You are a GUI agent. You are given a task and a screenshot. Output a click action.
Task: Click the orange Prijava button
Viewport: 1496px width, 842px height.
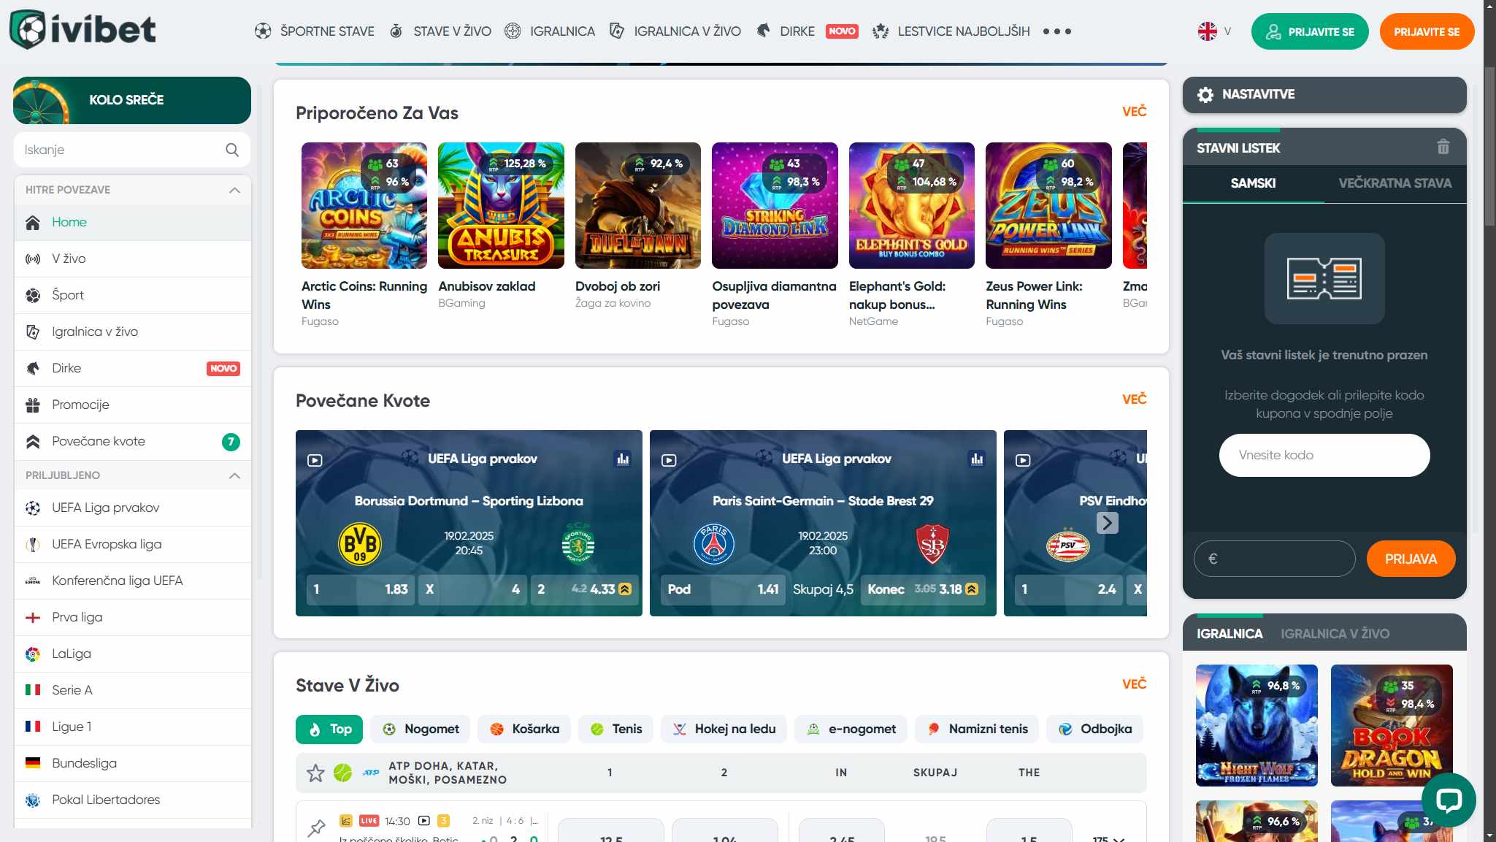(x=1411, y=559)
